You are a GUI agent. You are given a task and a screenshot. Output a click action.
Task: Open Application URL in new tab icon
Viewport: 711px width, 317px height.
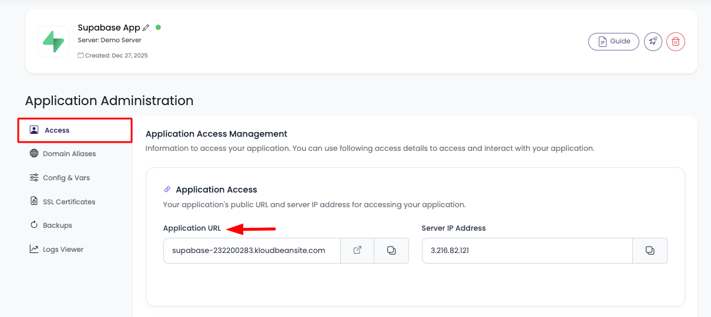pyautogui.click(x=357, y=251)
